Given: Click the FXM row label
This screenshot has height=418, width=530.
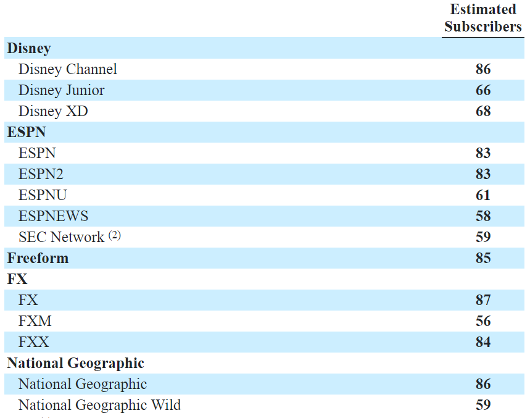Looking at the screenshot, I should click(35, 321).
